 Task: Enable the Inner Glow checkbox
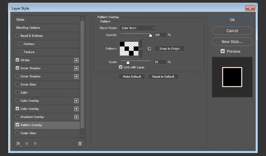coord(17,84)
